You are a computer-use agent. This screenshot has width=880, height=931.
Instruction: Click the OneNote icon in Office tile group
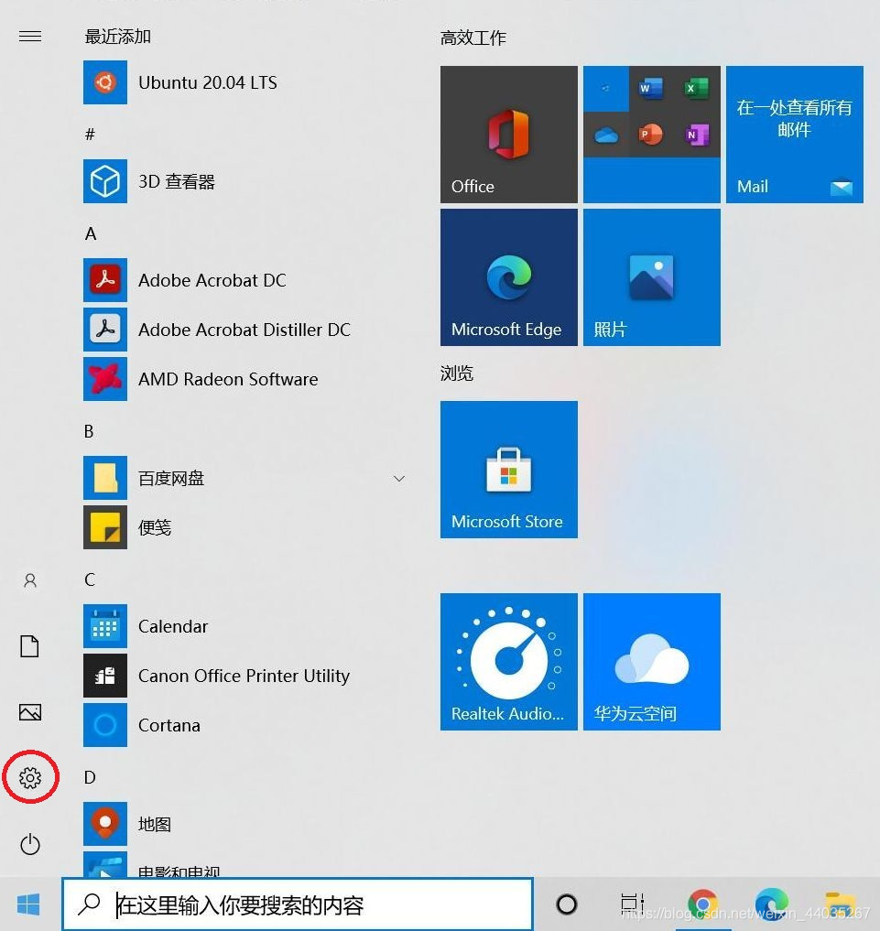pyautogui.click(x=697, y=135)
